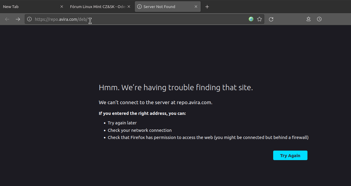Go forward with the arrow button
Screen dimensions: 351x186
[x=18, y=19]
